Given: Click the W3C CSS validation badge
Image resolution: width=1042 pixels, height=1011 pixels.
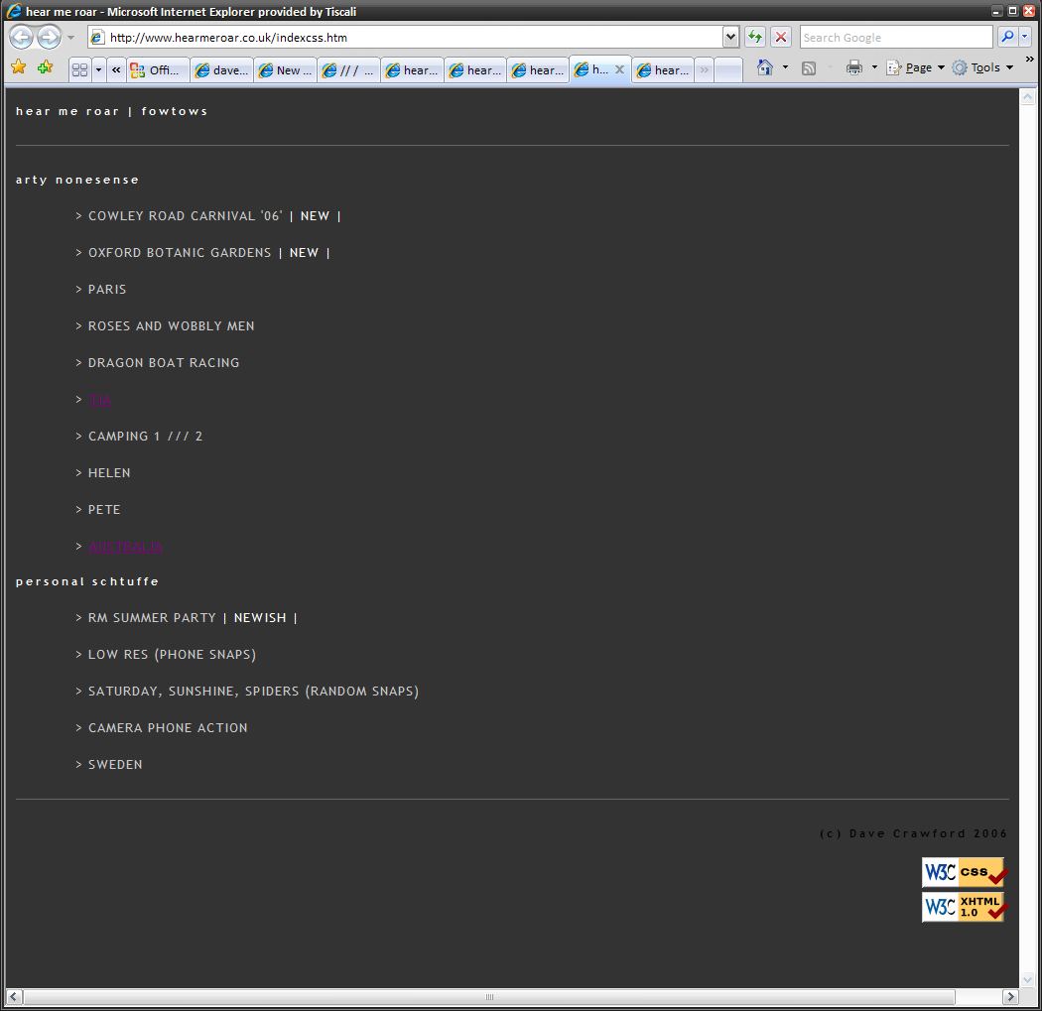Looking at the screenshot, I should click(964, 872).
